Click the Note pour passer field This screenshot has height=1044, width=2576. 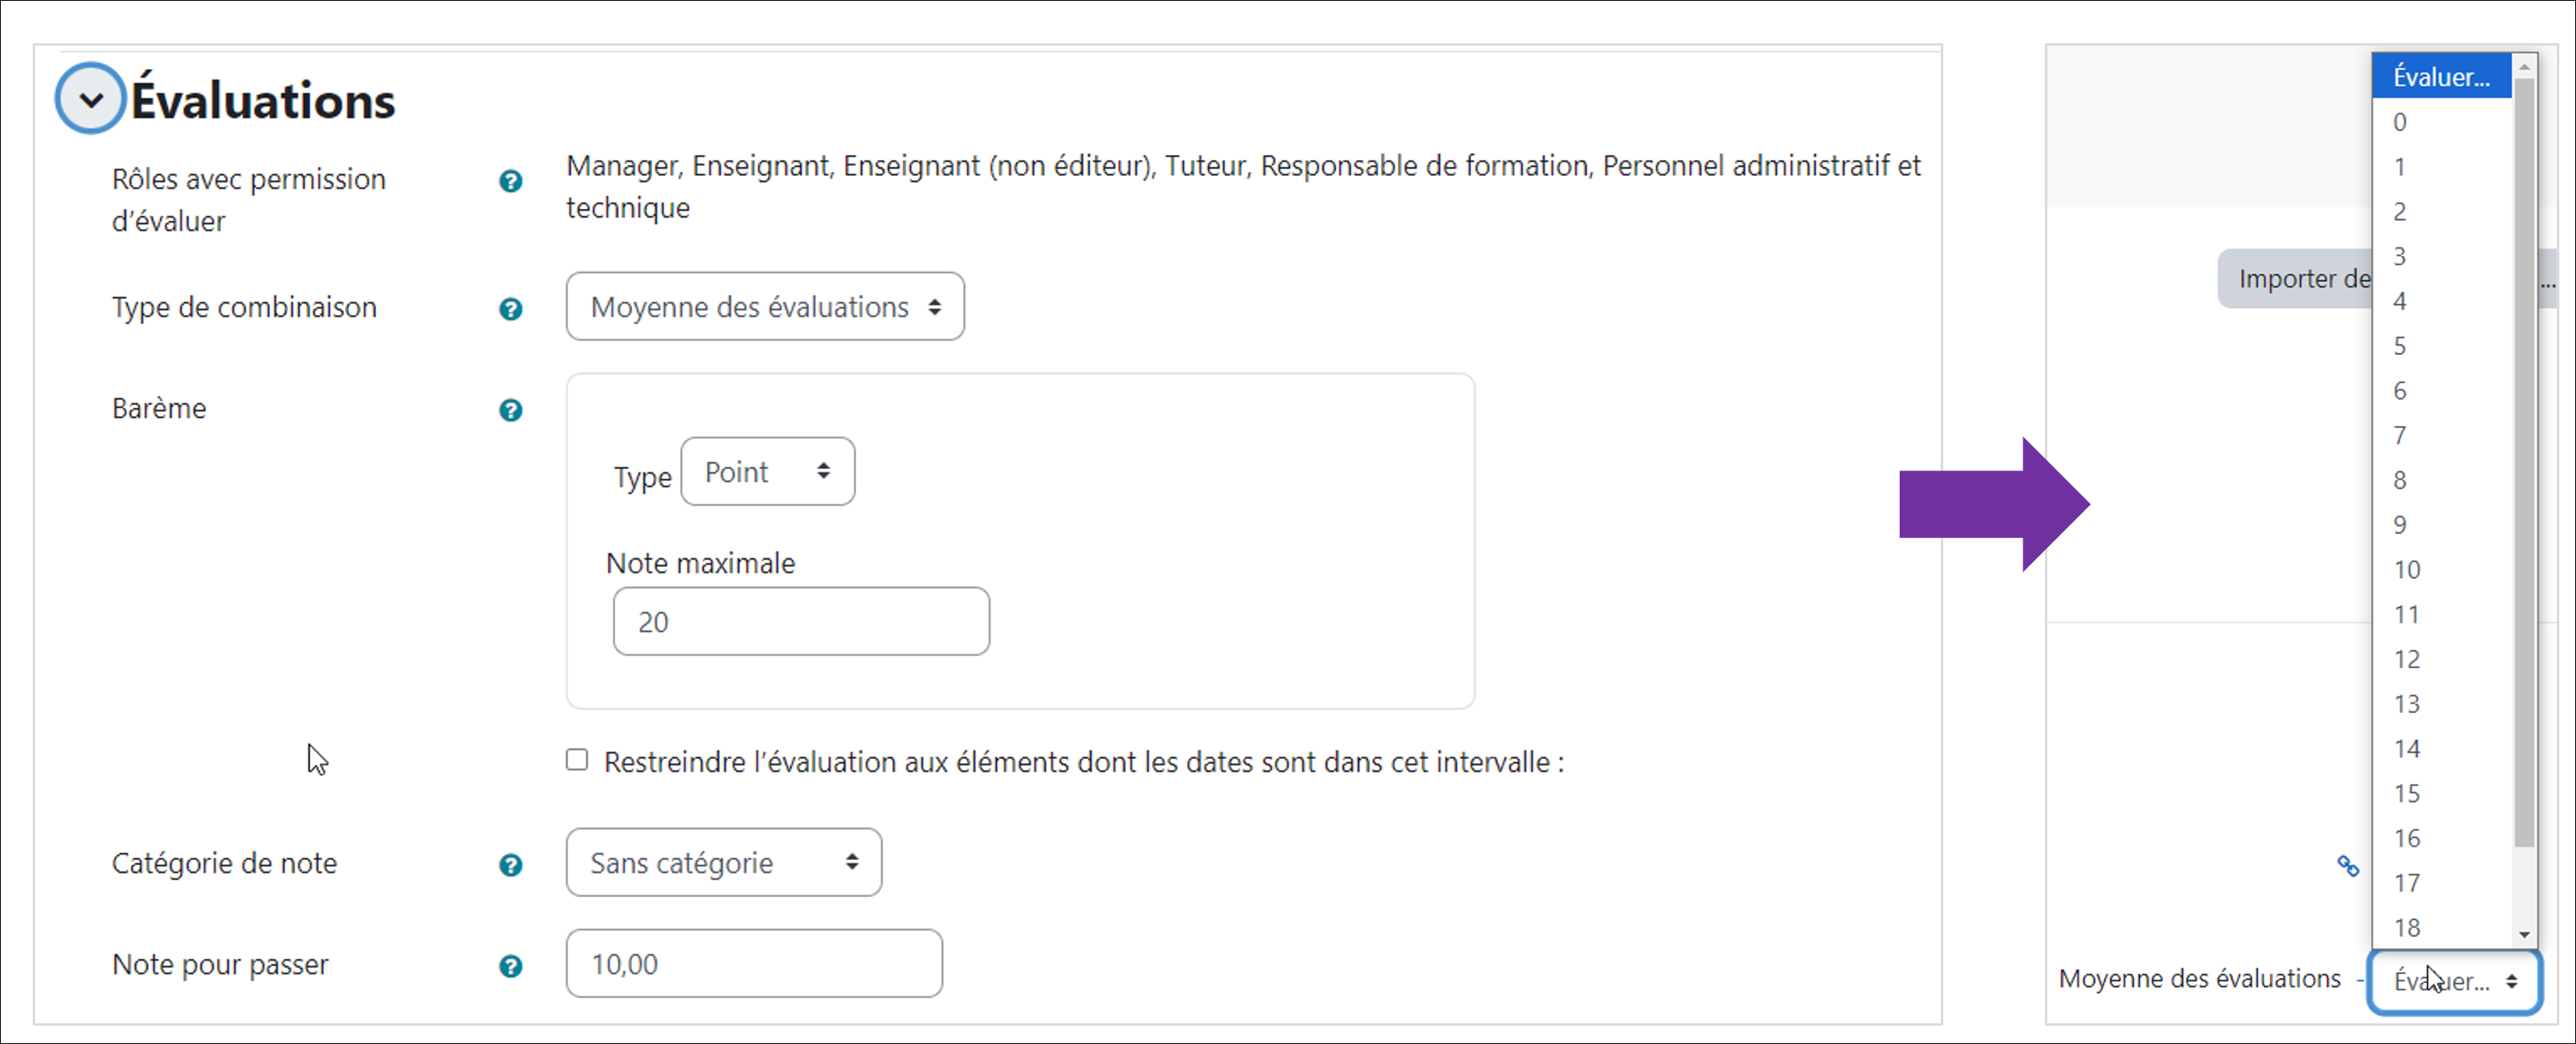[754, 964]
